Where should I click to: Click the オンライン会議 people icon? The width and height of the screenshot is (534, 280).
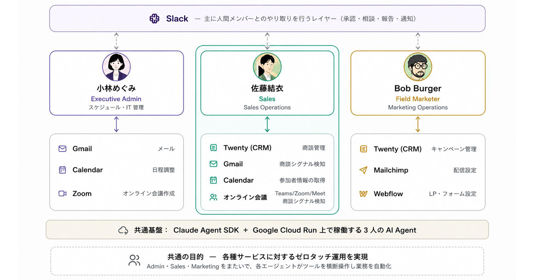[x=214, y=197]
